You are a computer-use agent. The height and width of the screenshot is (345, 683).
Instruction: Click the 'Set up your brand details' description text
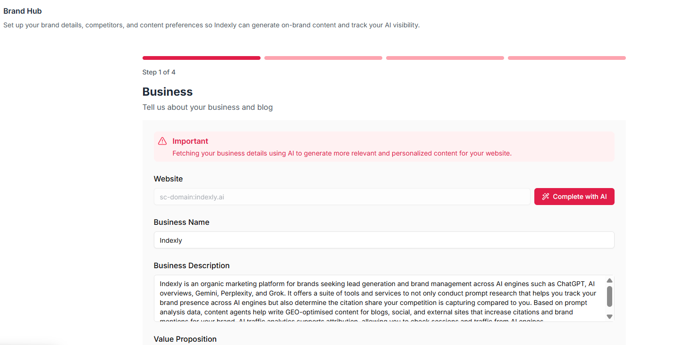[x=211, y=25]
